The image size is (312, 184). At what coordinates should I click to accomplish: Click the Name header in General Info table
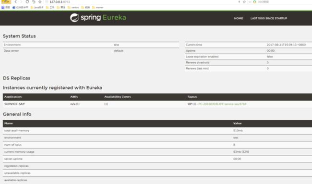[9, 124]
